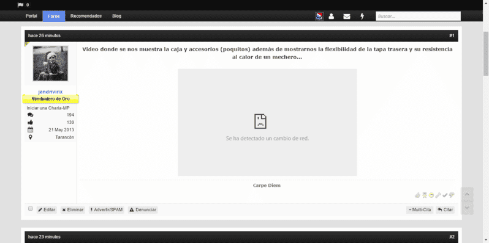Click the 'hace 26 minutos' timestamp
489x243 pixels.
pyautogui.click(x=44, y=36)
